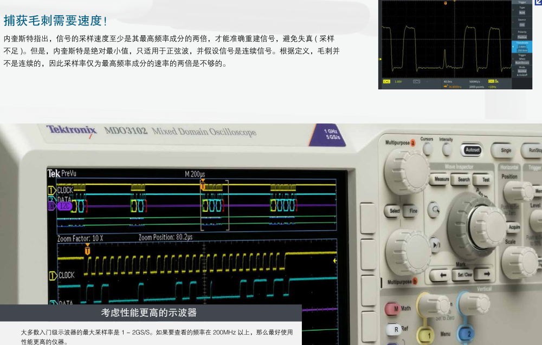Viewport: 542px width, 345px height.
Task: Click the orange T trigger marker in zoom view
Action: point(87,250)
